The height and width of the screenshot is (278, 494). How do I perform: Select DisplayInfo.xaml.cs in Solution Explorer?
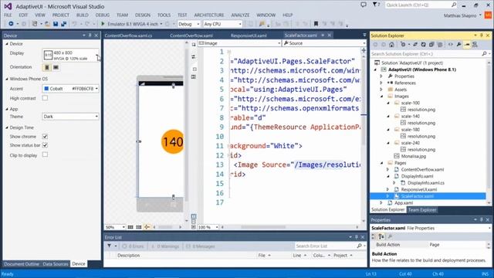click(x=425, y=183)
